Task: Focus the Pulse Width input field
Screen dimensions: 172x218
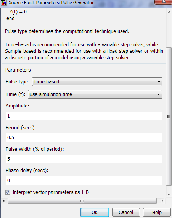Action: tap(84, 159)
